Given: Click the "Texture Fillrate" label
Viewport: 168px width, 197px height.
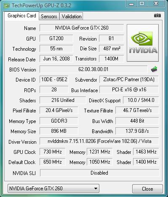Looking at the screenshot, I should coord(99,111).
